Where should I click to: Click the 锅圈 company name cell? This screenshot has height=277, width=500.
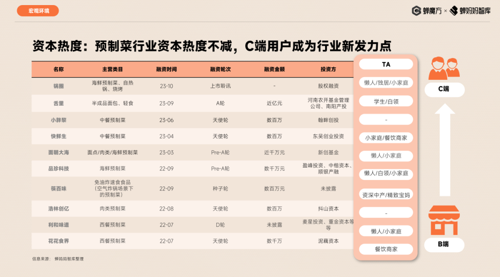58,86
